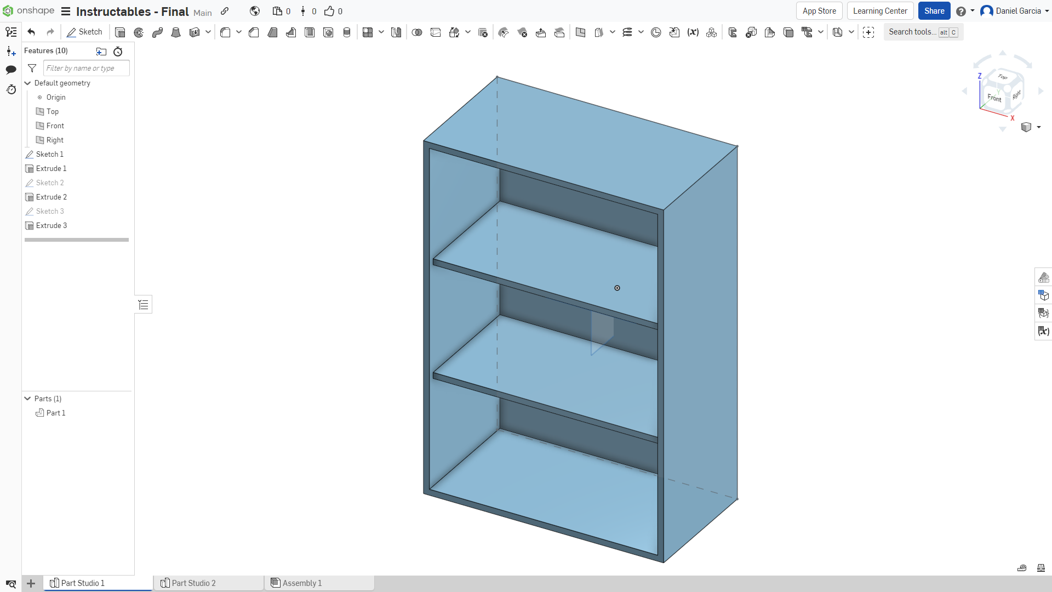The width and height of the screenshot is (1052, 592).
Task: Select the Shell tool
Action: click(x=310, y=32)
